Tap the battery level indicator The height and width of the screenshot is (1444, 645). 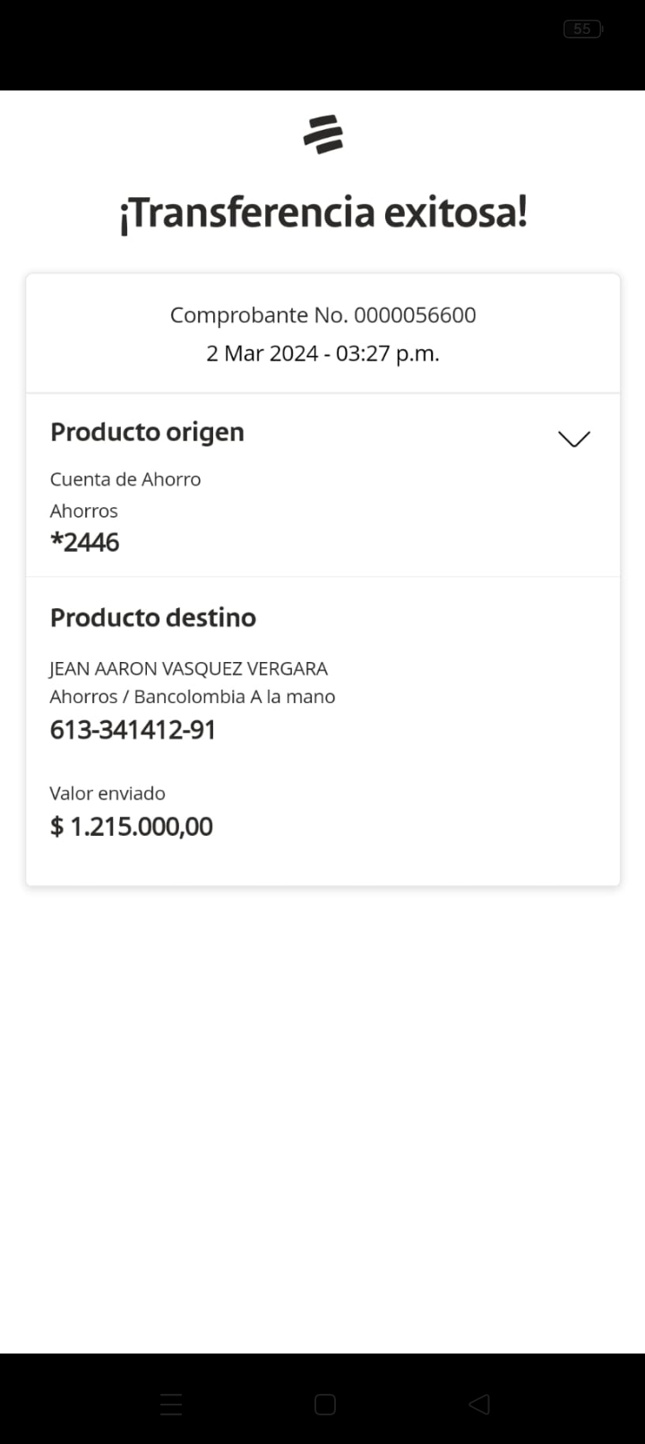[582, 29]
